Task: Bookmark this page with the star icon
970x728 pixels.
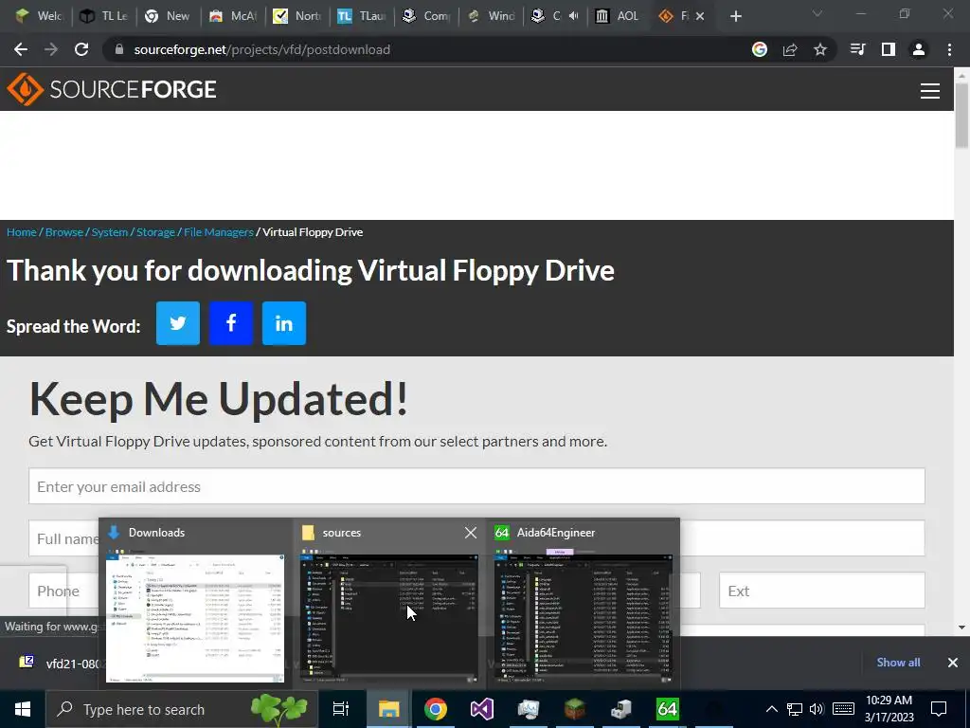Action: point(820,49)
